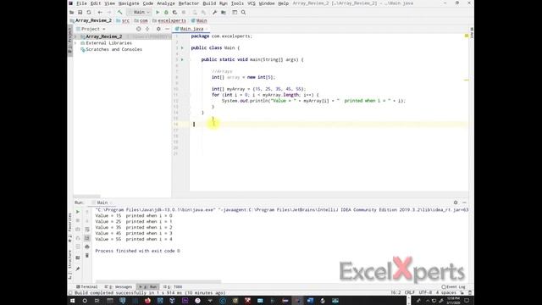
Task: Click the Build Project hammer icon
Action: tap(119, 12)
